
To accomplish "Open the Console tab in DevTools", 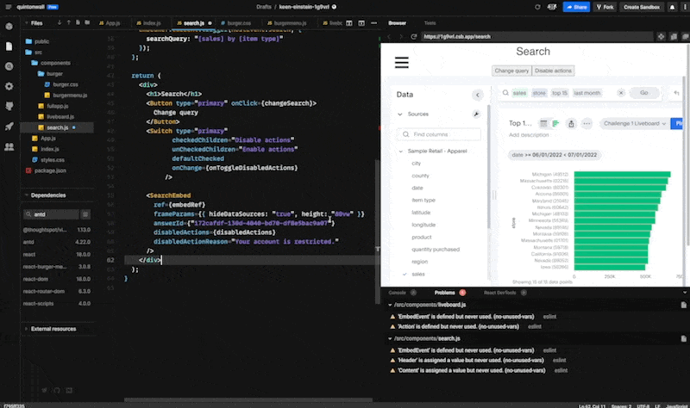I will click(397, 293).
